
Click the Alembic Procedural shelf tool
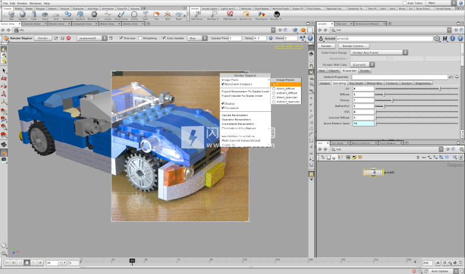[x=276, y=15]
